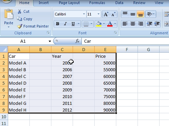Expand the underline style arrow

78,24
